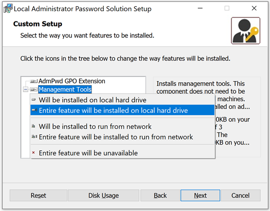Choose 'Entire feature will be installed on local hard drive'
Screen dimensions: 270x211
click(x=123, y=110)
